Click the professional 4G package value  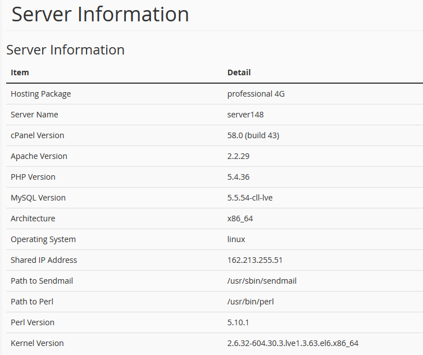(256, 94)
